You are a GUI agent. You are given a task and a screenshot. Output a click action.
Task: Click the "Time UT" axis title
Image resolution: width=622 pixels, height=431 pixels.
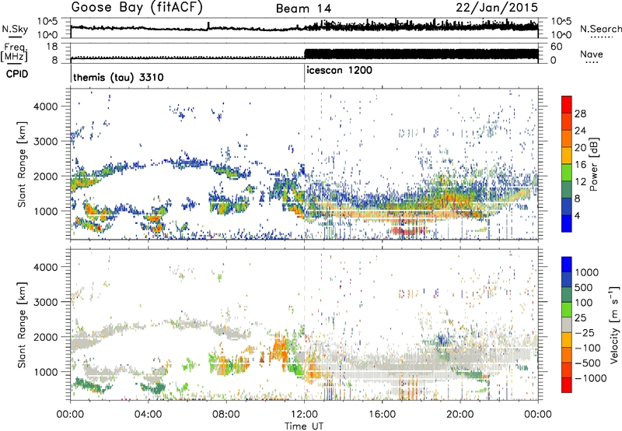[304, 426]
